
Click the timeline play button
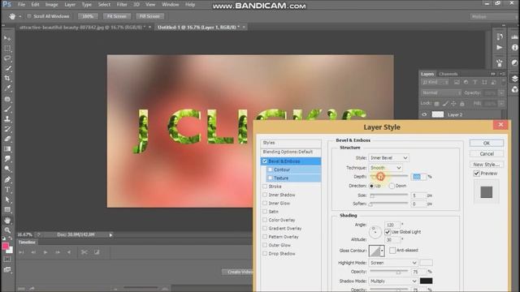coord(45,252)
